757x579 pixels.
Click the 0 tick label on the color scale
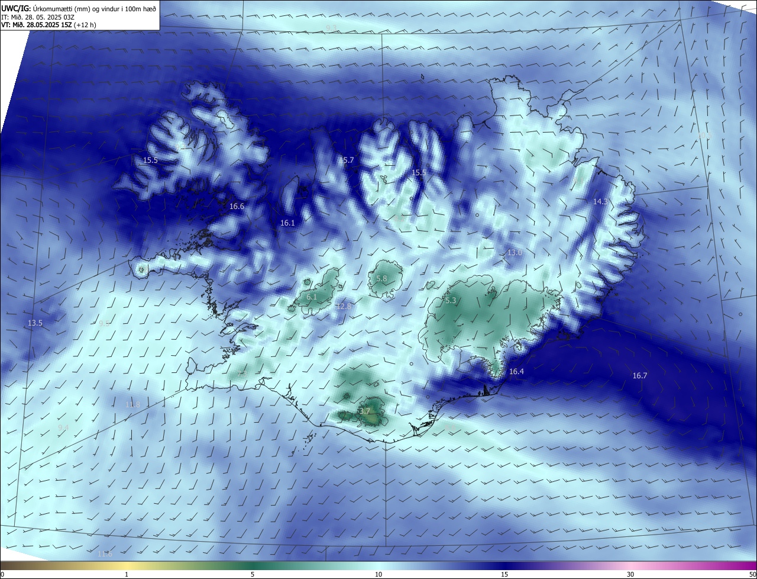click(x=2, y=574)
